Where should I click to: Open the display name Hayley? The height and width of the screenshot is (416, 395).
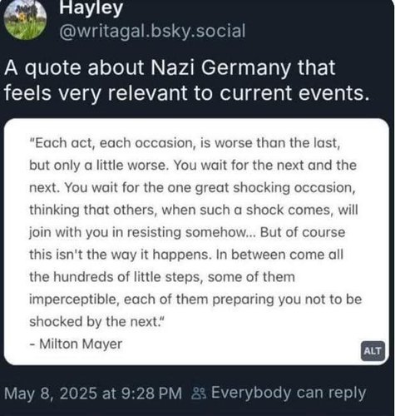(x=91, y=7)
